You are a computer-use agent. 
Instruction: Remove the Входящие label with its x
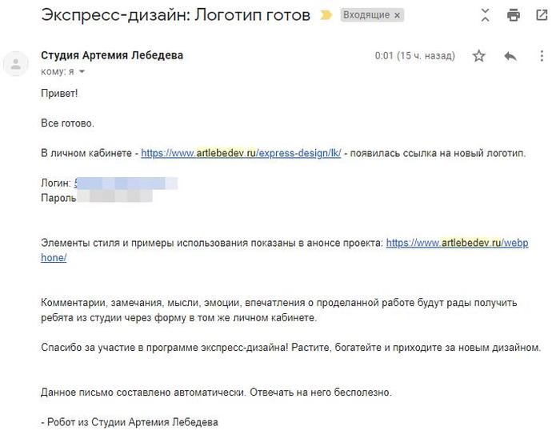[x=398, y=16]
